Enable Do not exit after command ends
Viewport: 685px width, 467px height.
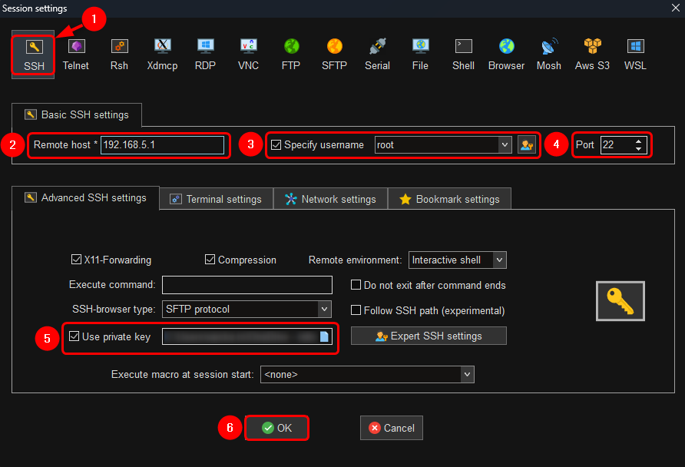(x=356, y=285)
